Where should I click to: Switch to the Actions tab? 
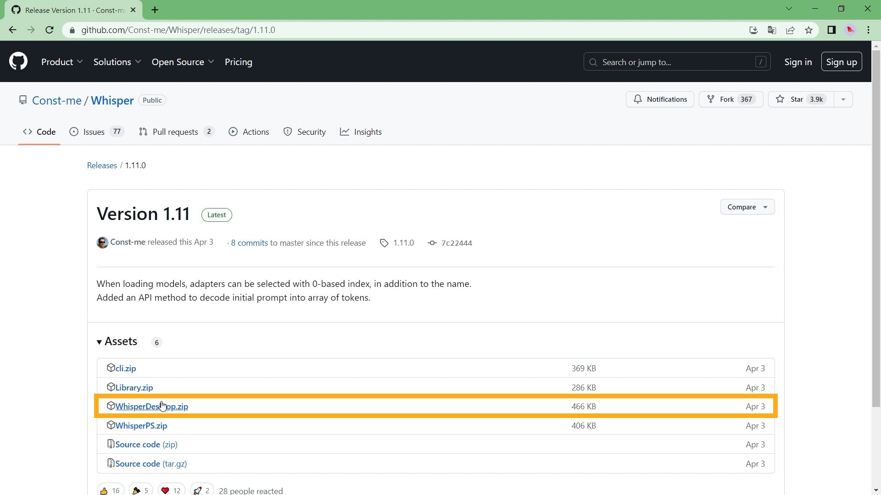[249, 132]
